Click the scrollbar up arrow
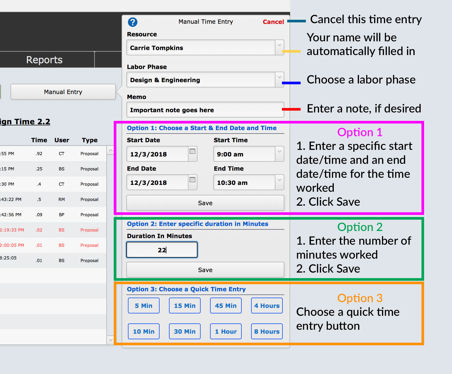 tap(110, 150)
